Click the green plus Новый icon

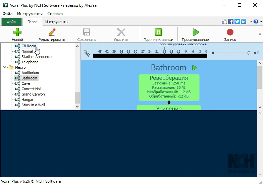[17, 33]
